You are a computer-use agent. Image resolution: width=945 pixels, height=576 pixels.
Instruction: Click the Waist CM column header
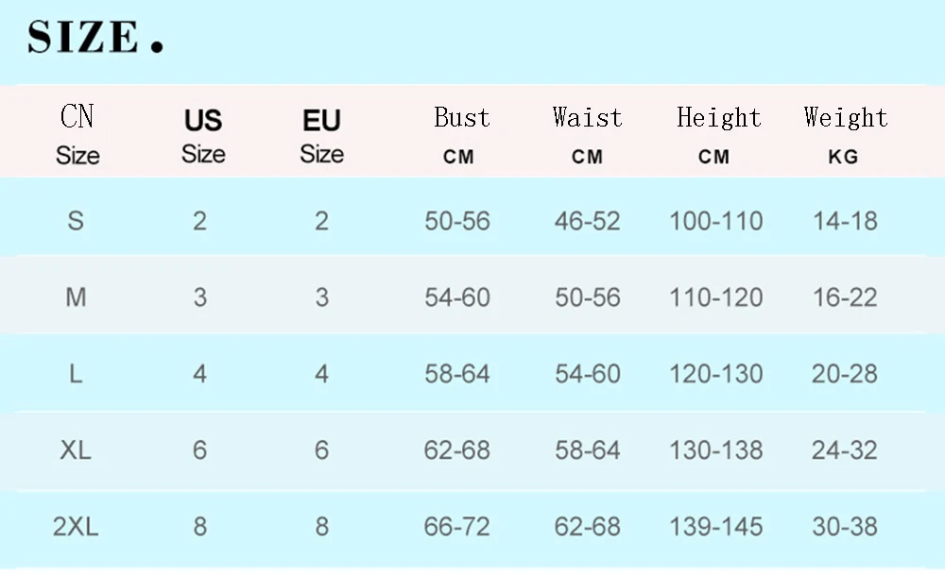tap(587, 135)
